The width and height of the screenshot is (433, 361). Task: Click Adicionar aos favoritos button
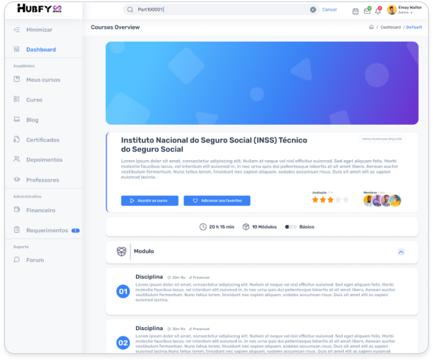coord(217,201)
